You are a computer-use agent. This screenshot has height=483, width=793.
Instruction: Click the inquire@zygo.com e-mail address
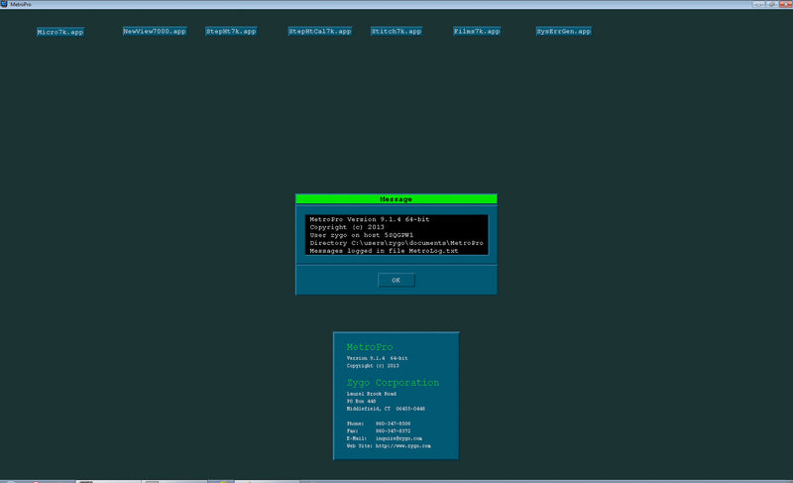pos(400,437)
